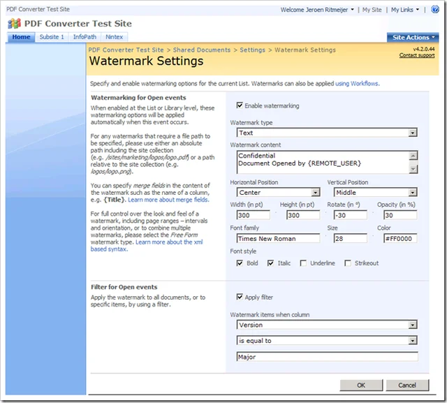The height and width of the screenshot is (403, 447).
Task: Toggle the Apply filter checkbox
Action: 240,297
